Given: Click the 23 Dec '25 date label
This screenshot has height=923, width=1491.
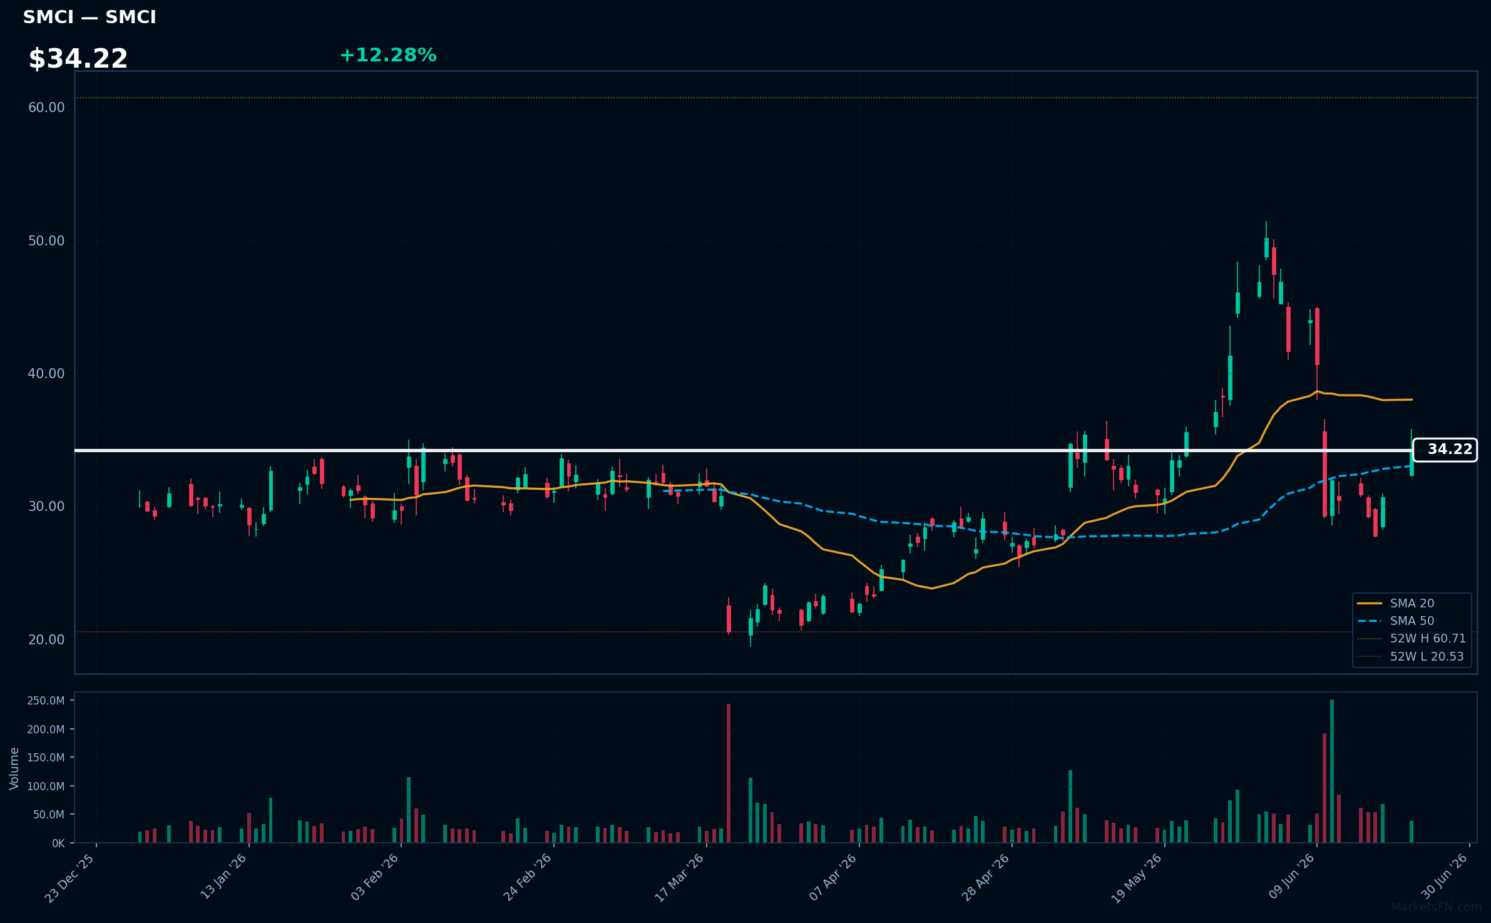Looking at the screenshot, I should click(x=70, y=878).
